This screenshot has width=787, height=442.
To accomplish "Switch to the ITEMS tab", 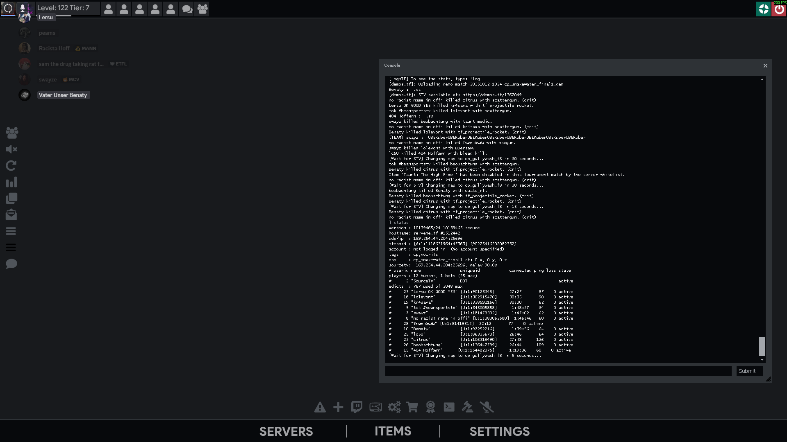I will [x=393, y=431].
